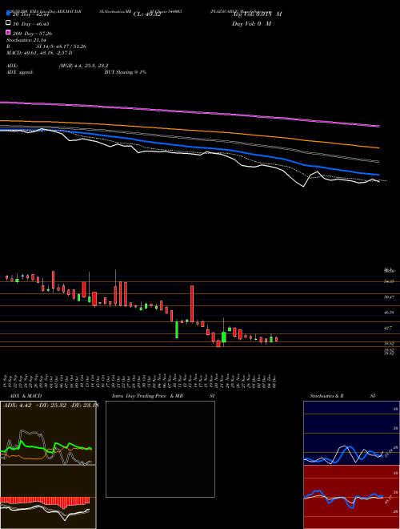Click the orange moving average line
The image size is (400, 529).
[x=190, y=131]
